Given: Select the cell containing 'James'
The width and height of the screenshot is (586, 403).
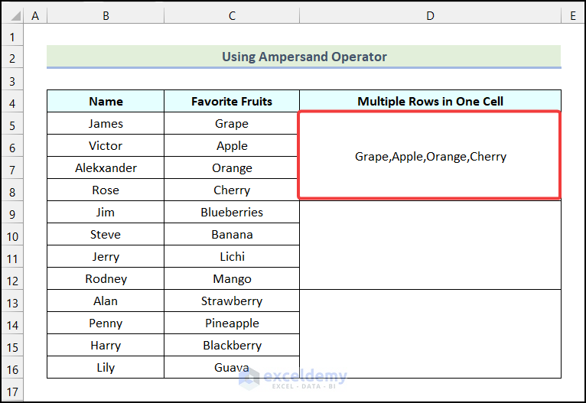Looking at the screenshot, I should 106,124.
